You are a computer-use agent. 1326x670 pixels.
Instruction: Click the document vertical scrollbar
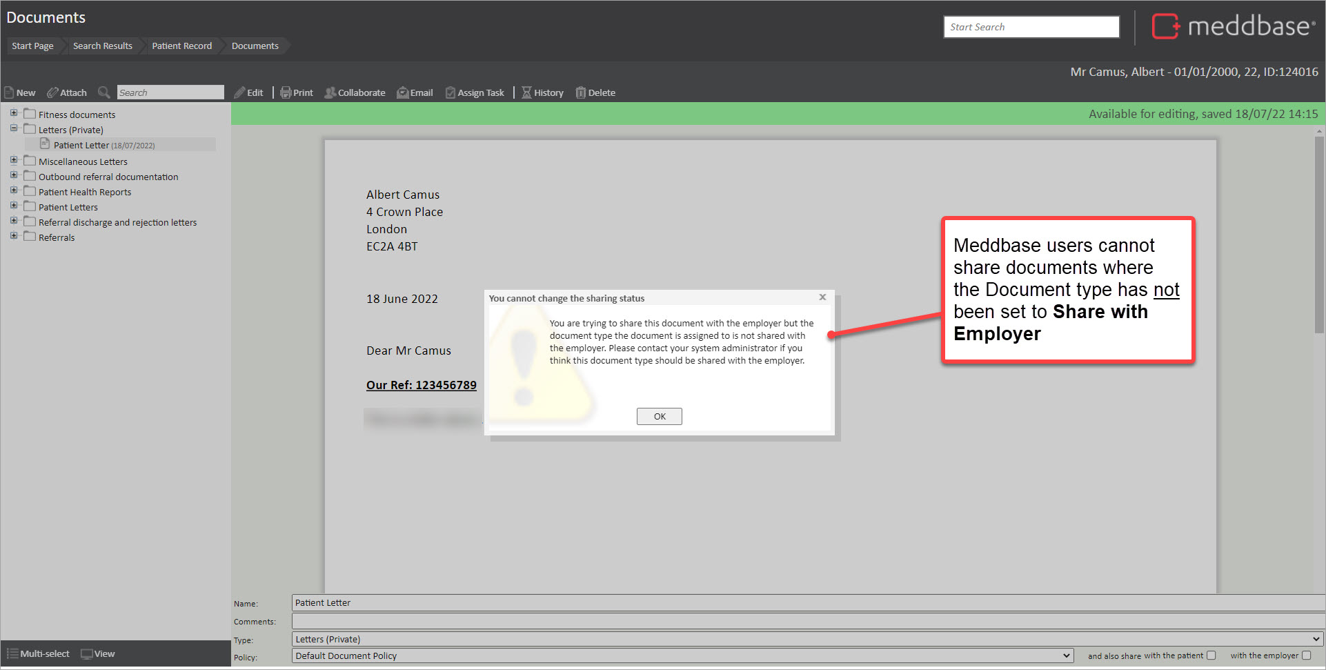coord(1319,235)
